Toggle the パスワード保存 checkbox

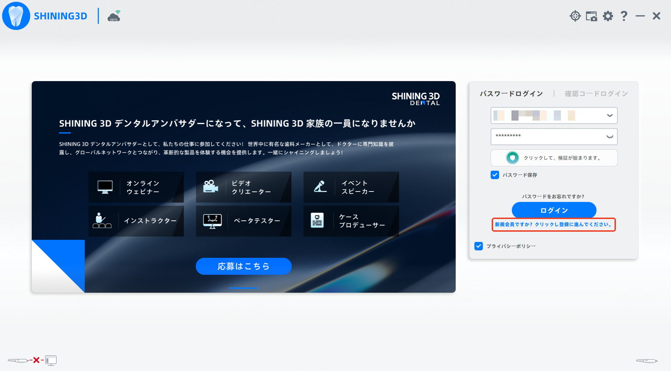pyautogui.click(x=495, y=175)
